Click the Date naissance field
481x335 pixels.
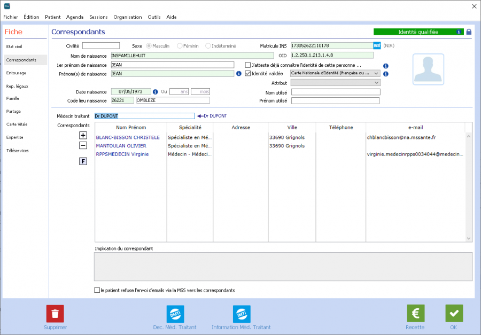[131, 92]
